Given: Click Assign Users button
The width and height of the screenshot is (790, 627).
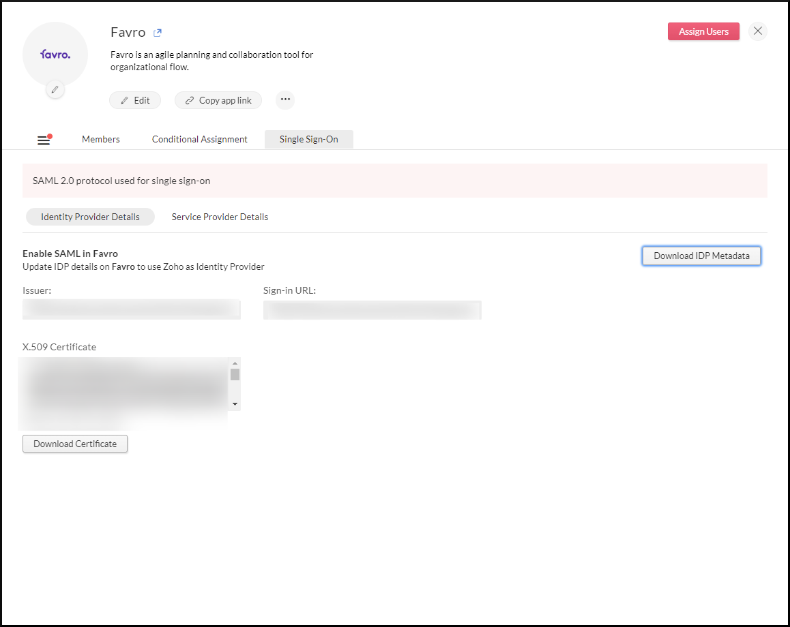Looking at the screenshot, I should [703, 31].
